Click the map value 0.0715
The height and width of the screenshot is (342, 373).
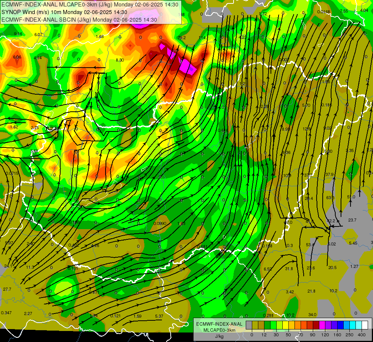click(12, 173)
